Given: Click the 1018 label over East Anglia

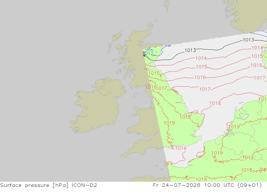Looking at the screenshot, I should [x=185, y=117].
